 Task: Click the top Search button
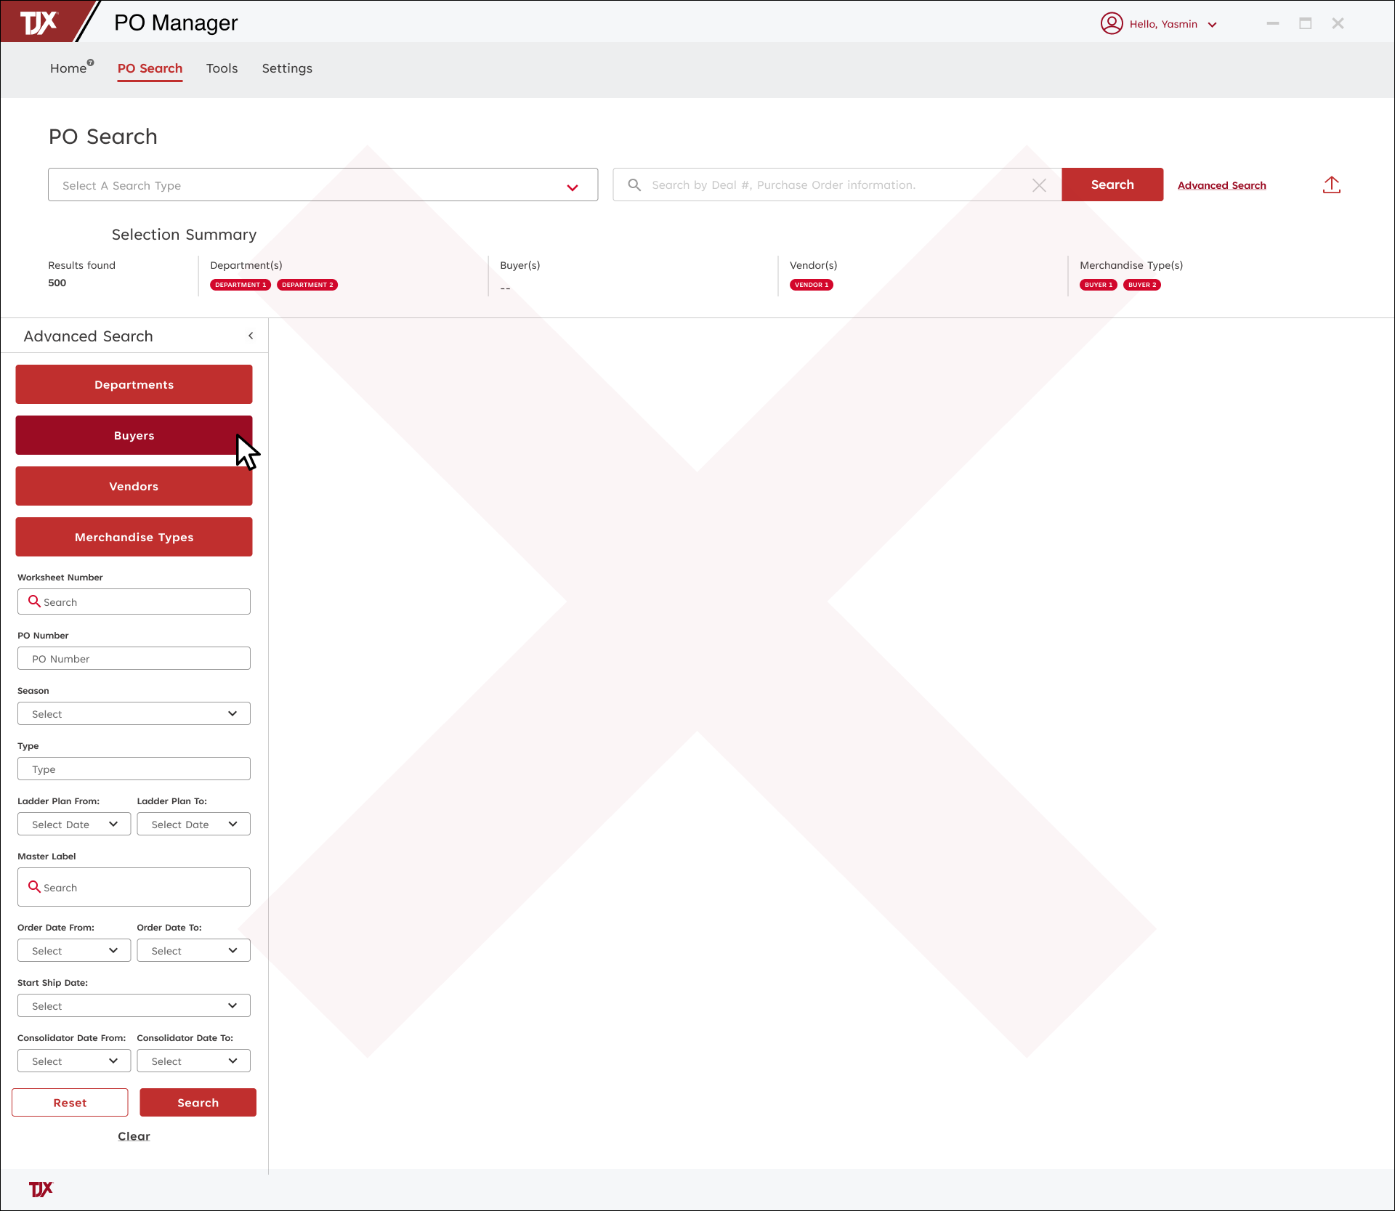(1112, 185)
